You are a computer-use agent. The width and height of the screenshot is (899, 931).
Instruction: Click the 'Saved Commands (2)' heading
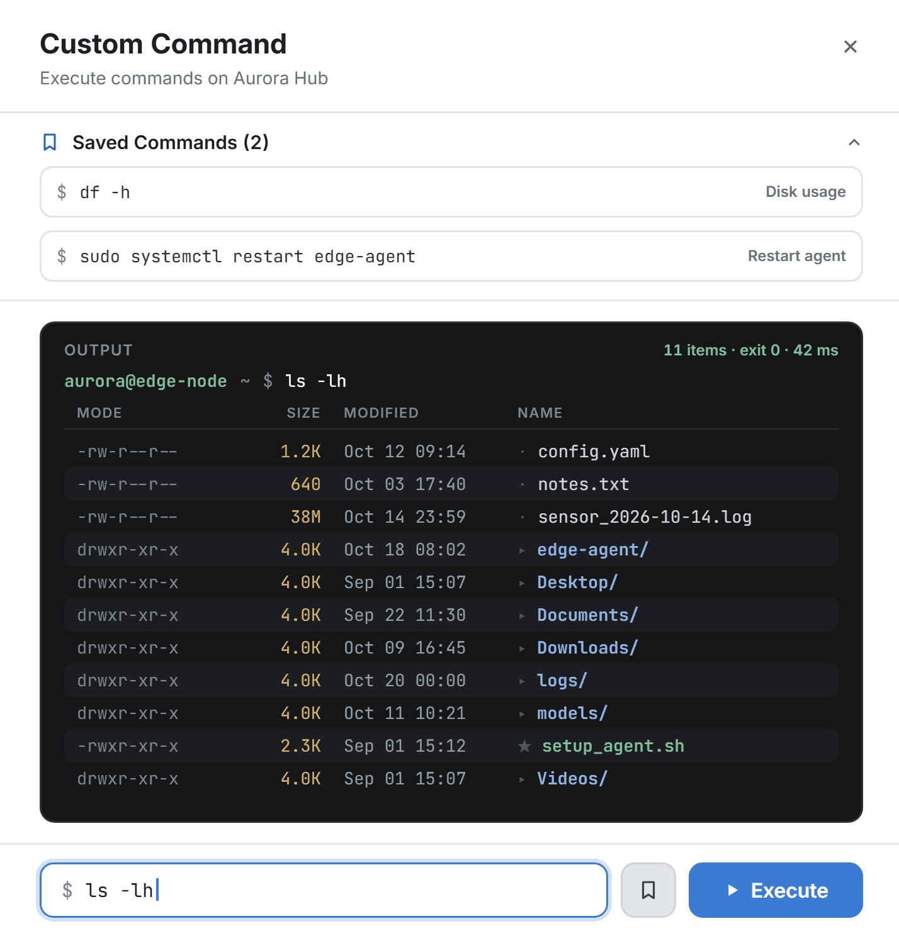coord(171,143)
